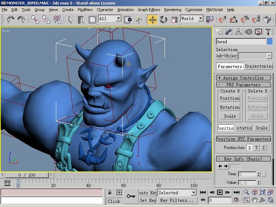Click the blue object color swatch
The image size is (276, 207).
(270, 41)
